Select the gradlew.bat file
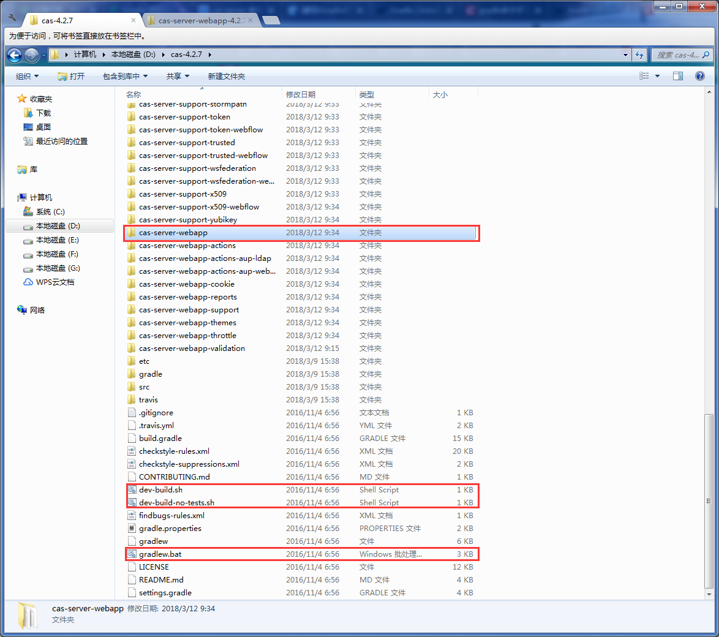The width and height of the screenshot is (719, 637). pos(159,554)
